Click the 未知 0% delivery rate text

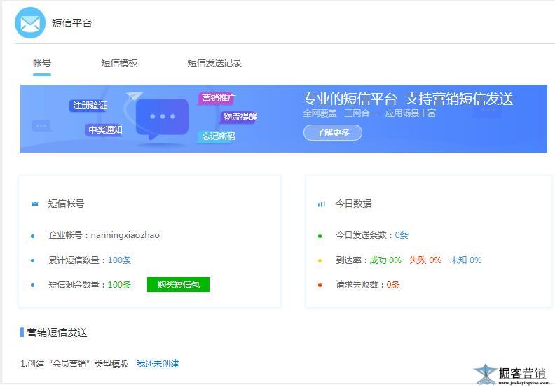click(x=466, y=260)
